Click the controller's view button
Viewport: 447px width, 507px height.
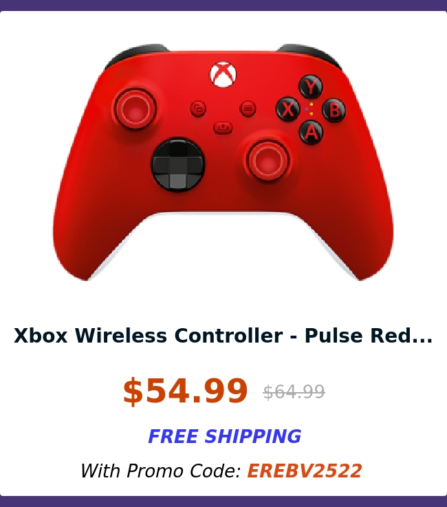coord(199,109)
